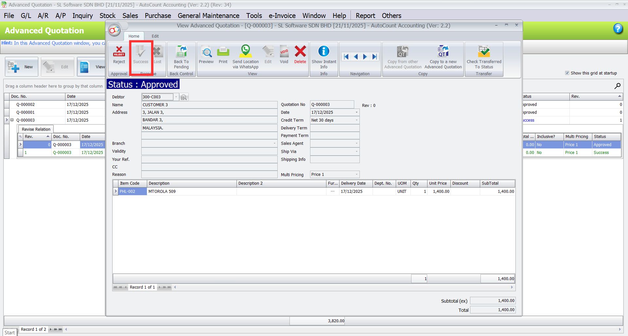This screenshot has width=628, height=336.
Task: Open the Credit Term dropdown
Action: (x=357, y=120)
